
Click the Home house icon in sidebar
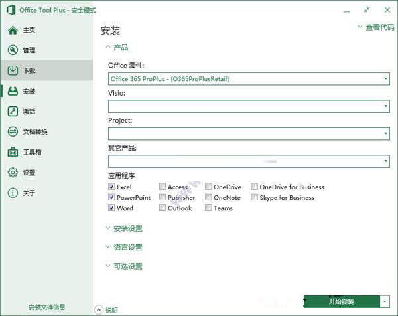pyautogui.click(x=13, y=30)
